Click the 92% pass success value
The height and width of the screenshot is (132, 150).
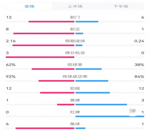coord(11,76)
